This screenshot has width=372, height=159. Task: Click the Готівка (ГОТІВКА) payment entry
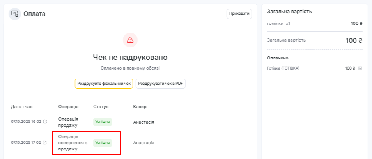click(283, 68)
